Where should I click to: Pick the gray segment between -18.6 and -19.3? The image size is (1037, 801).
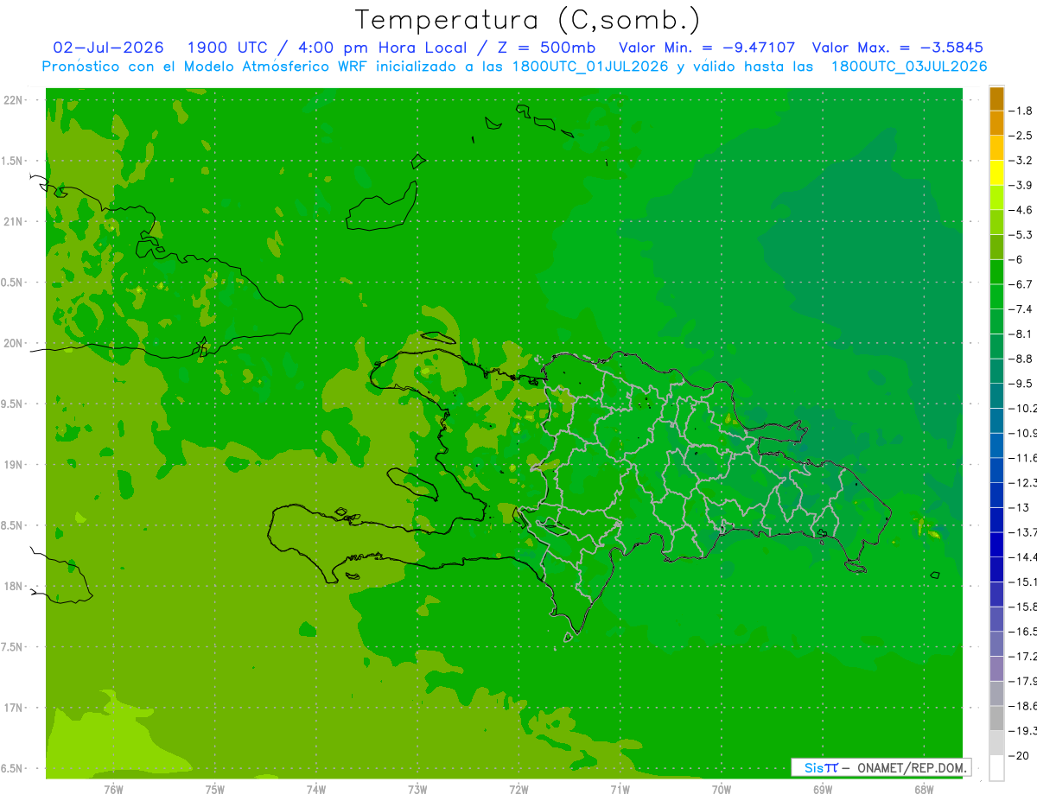pyautogui.click(x=996, y=718)
